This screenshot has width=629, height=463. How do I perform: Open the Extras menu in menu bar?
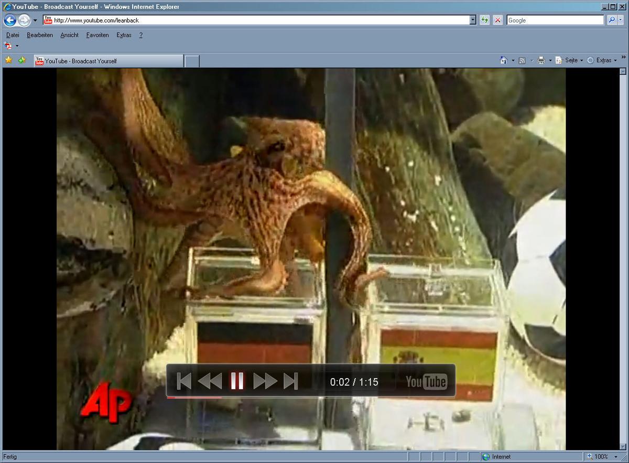pos(124,35)
